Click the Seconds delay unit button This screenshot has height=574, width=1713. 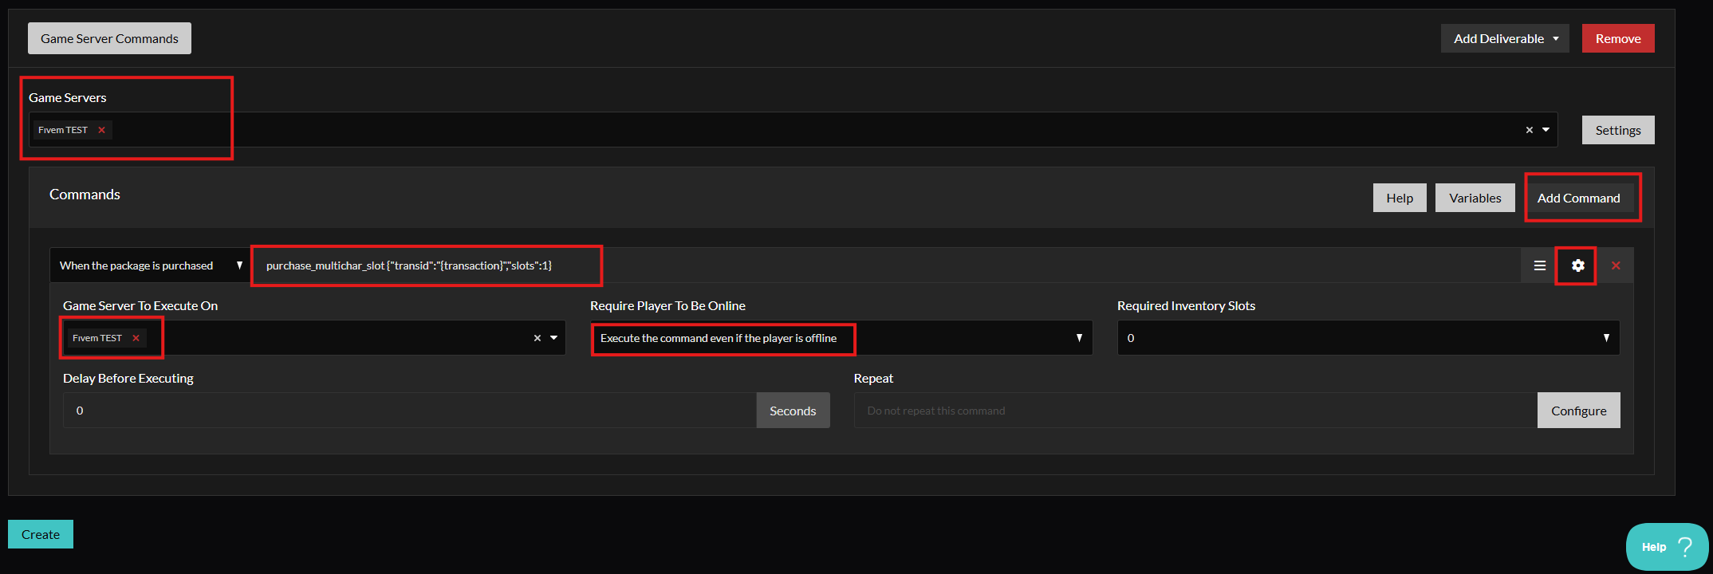(x=793, y=411)
